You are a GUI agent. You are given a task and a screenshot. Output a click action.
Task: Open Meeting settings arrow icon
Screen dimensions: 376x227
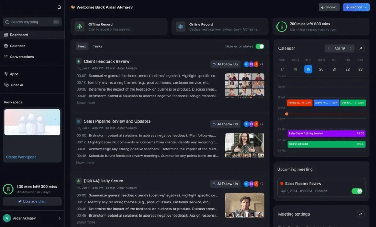pyautogui.click(x=361, y=214)
